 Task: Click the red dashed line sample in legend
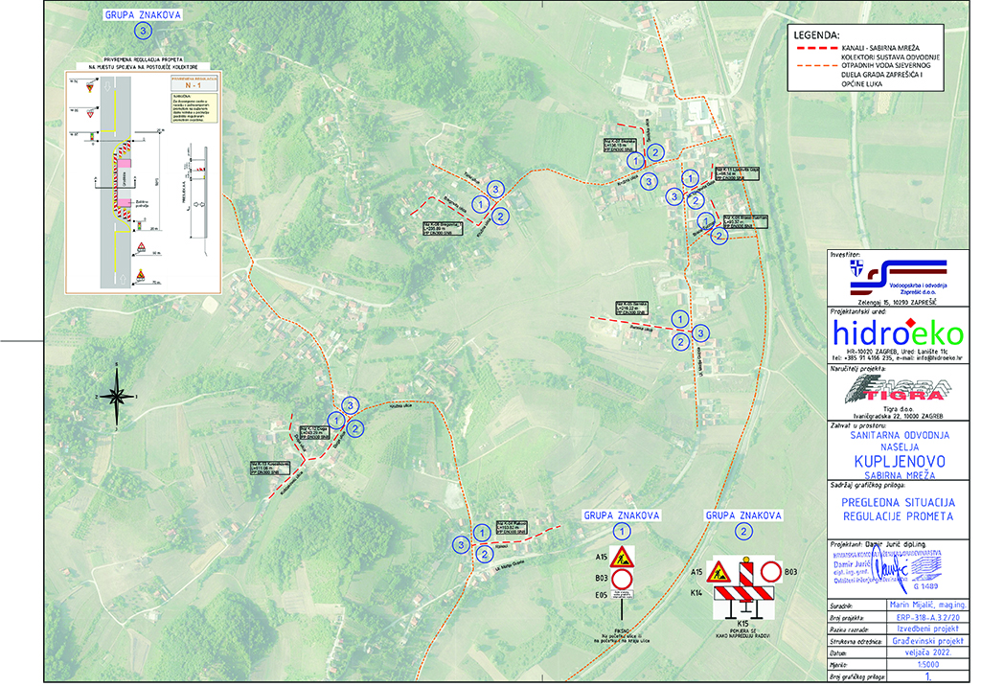pyautogui.click(x=812, y=44)
